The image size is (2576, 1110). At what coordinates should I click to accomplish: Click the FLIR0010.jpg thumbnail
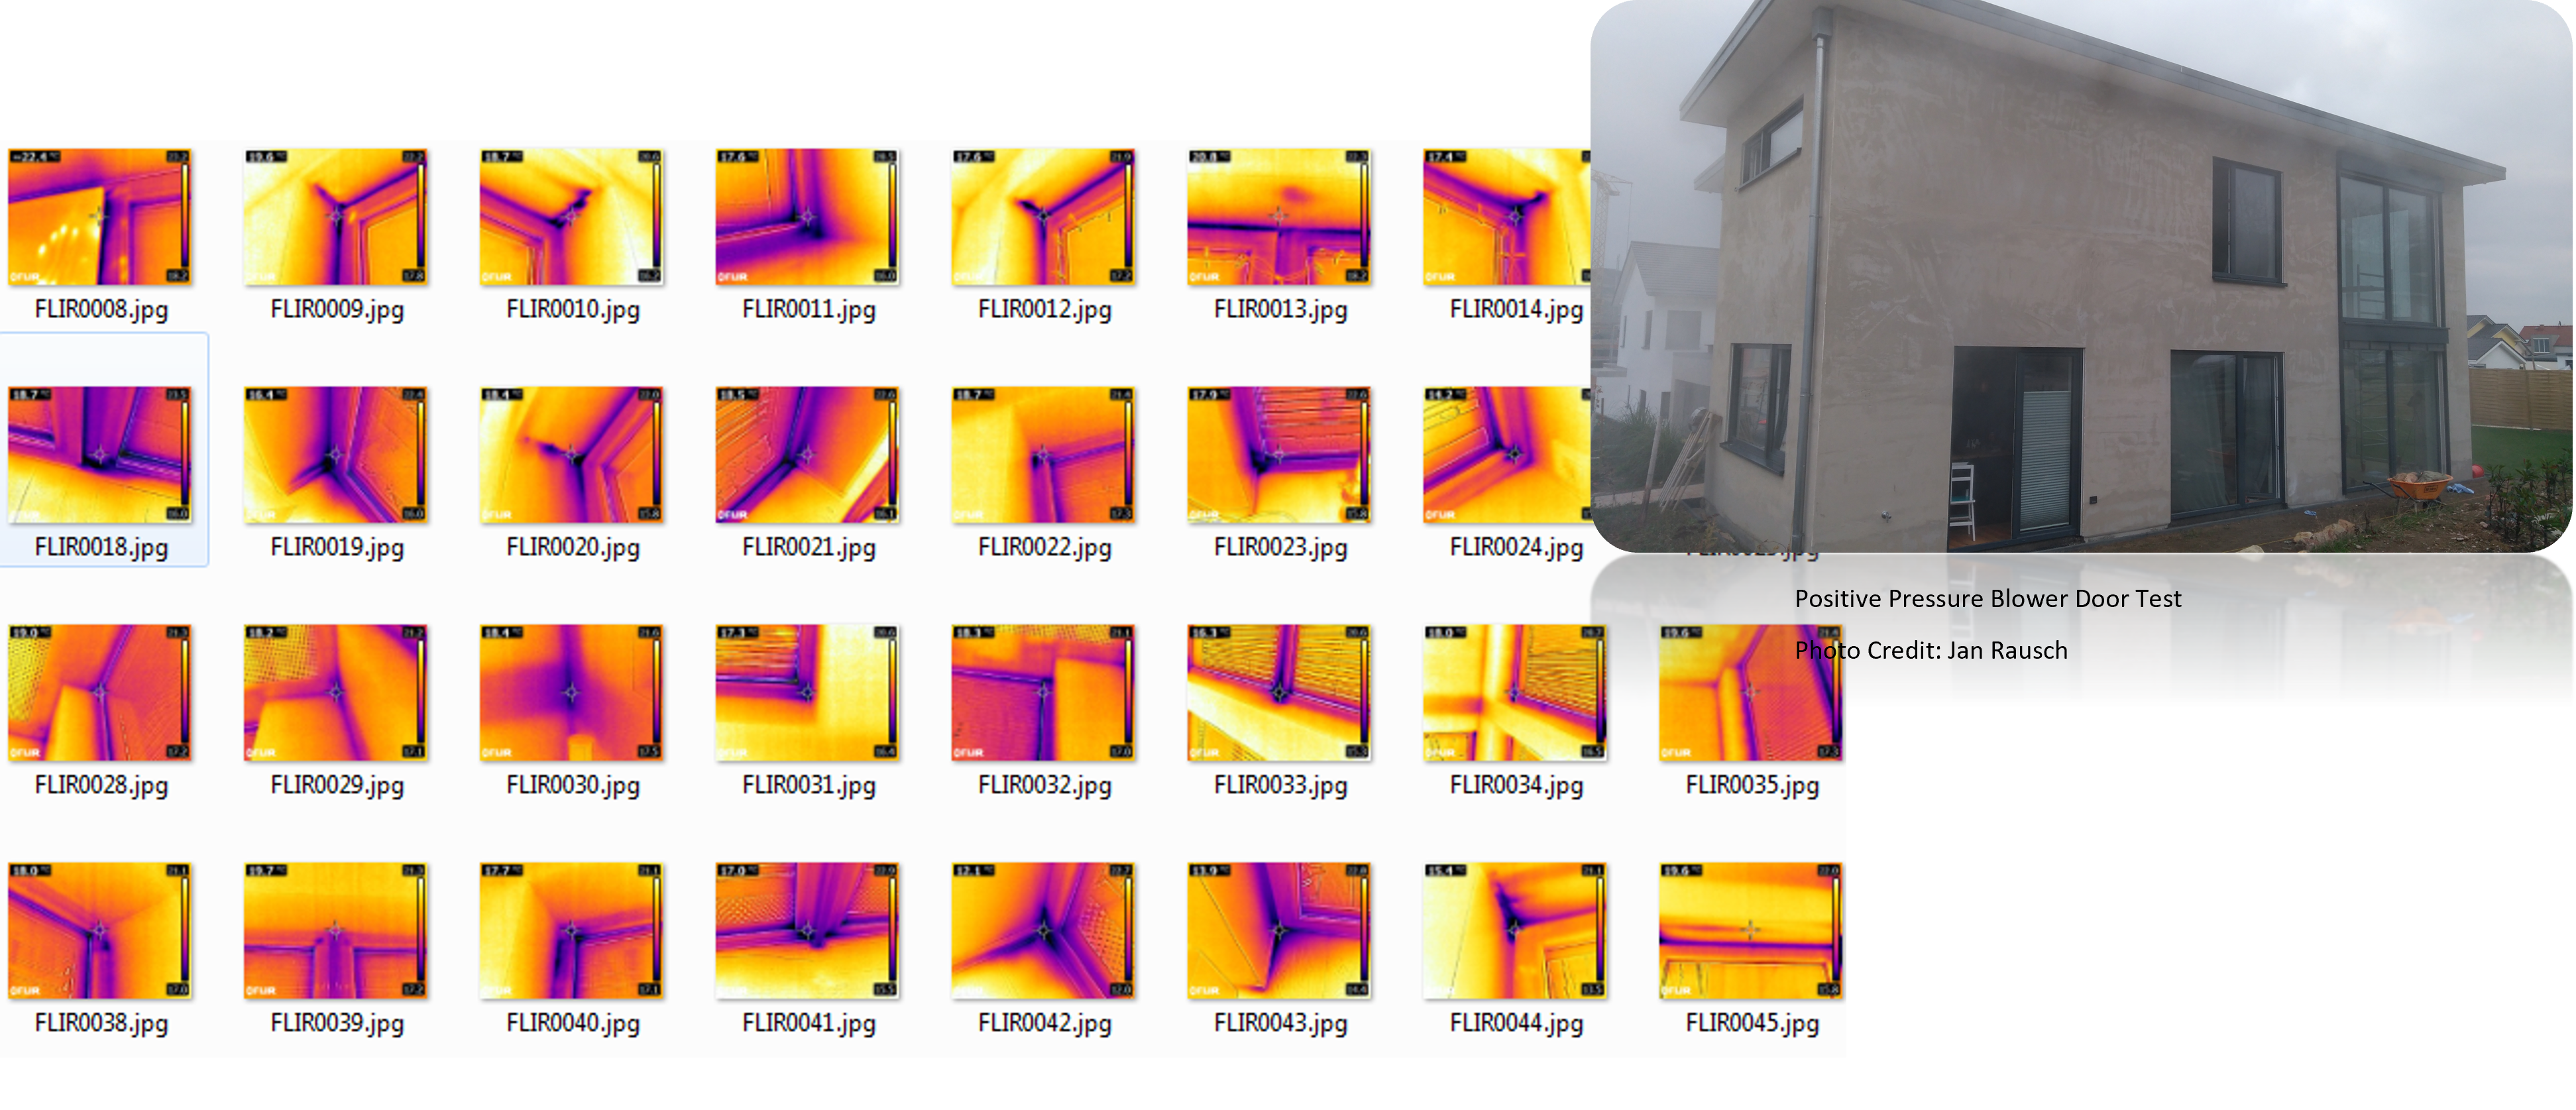tap(572, 217)
